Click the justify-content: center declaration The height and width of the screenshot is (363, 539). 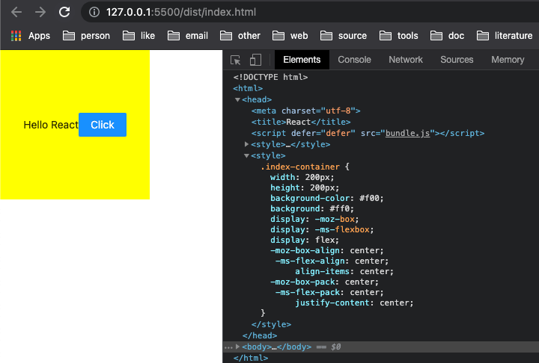pyautogui.click(x=354, y=303)
